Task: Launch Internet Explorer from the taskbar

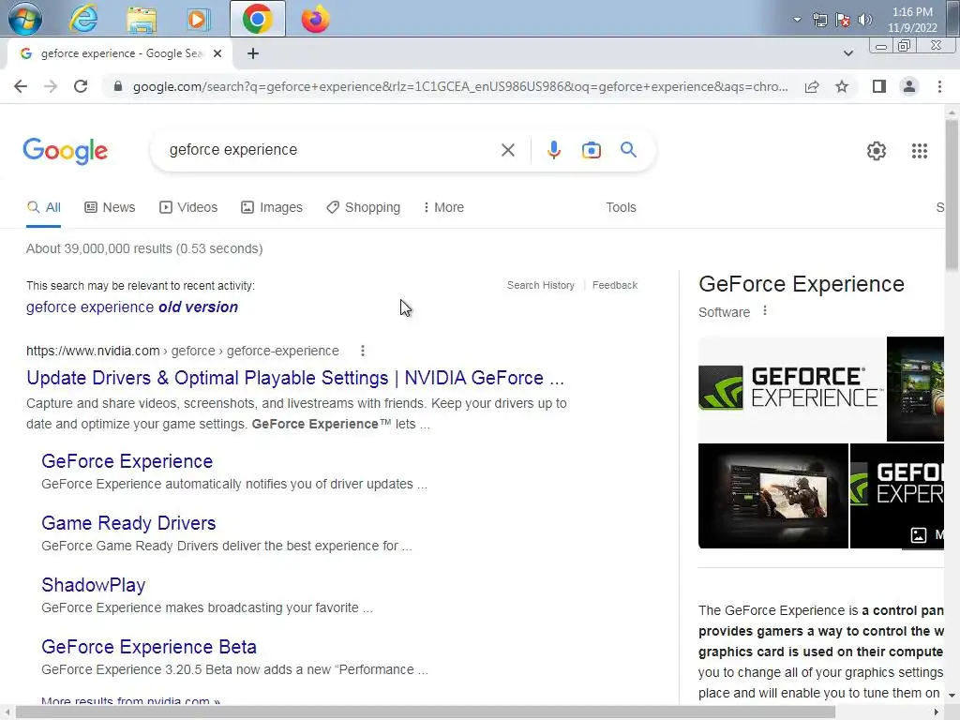Action: click(x=83, y=19)
